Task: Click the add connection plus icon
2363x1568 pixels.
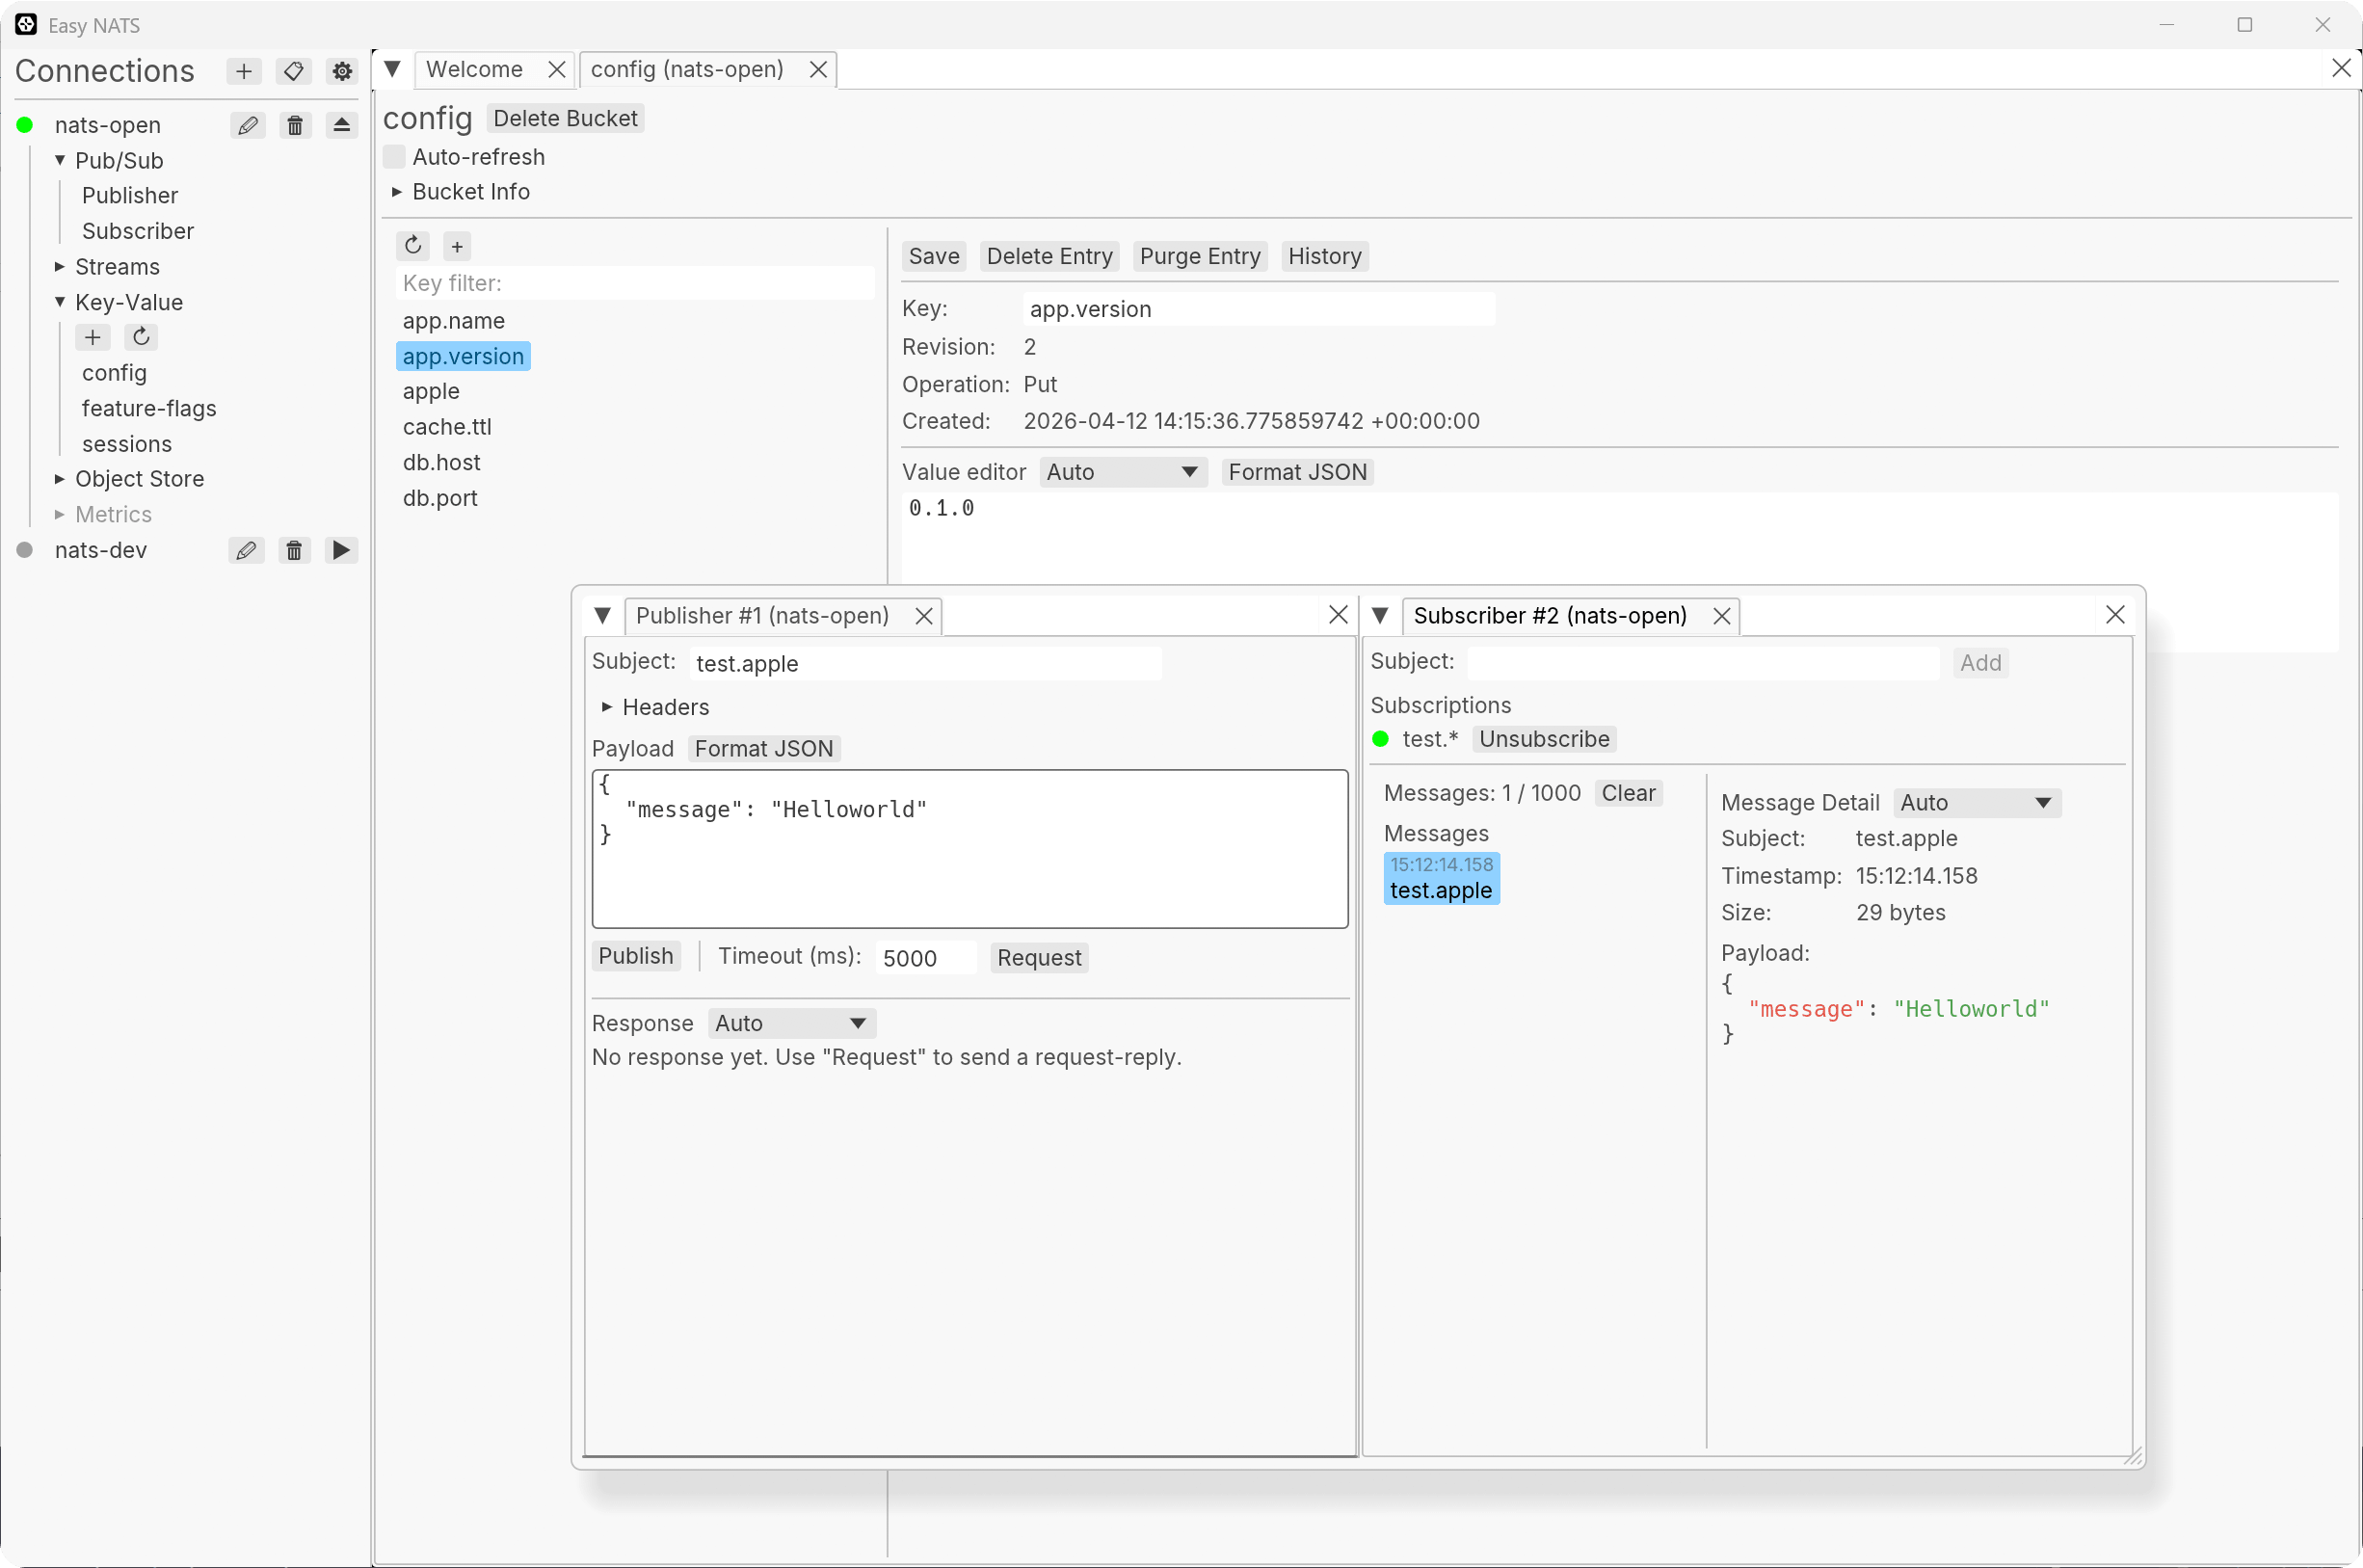Action: click(244, 71)
